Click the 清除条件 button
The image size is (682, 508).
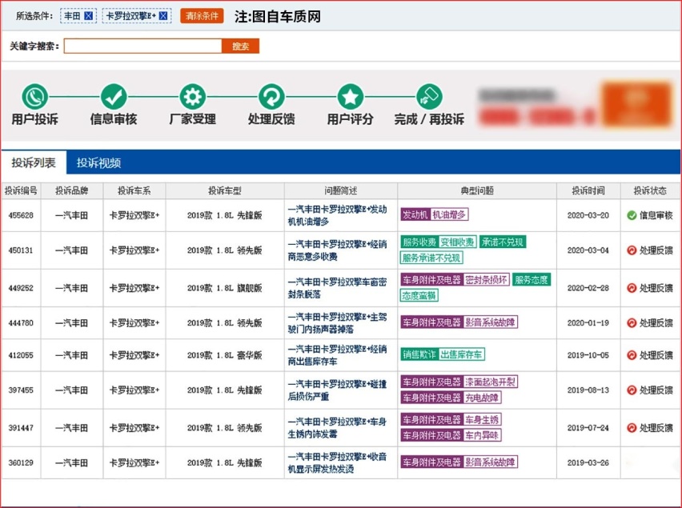(x=202, y=16)
